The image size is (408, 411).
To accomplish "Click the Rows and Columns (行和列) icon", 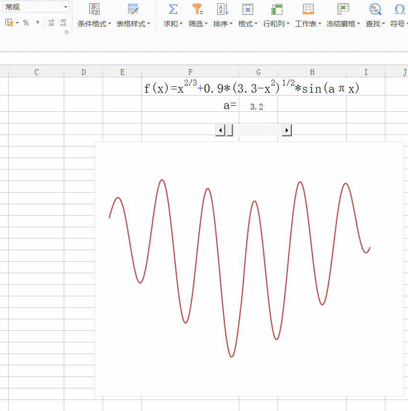I will [x=276, y=10].
